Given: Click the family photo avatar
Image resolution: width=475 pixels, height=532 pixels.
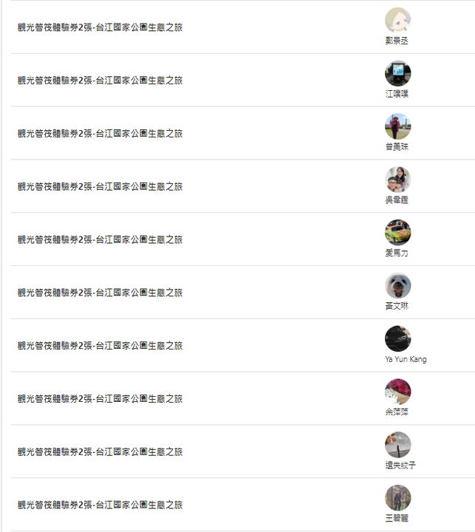Looking at the screenshot, I should 397,180.
